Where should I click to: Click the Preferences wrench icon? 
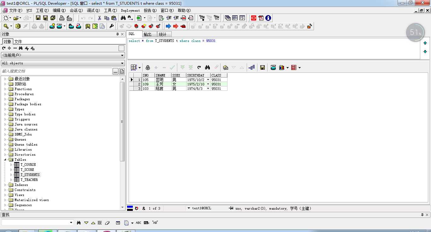111,26
